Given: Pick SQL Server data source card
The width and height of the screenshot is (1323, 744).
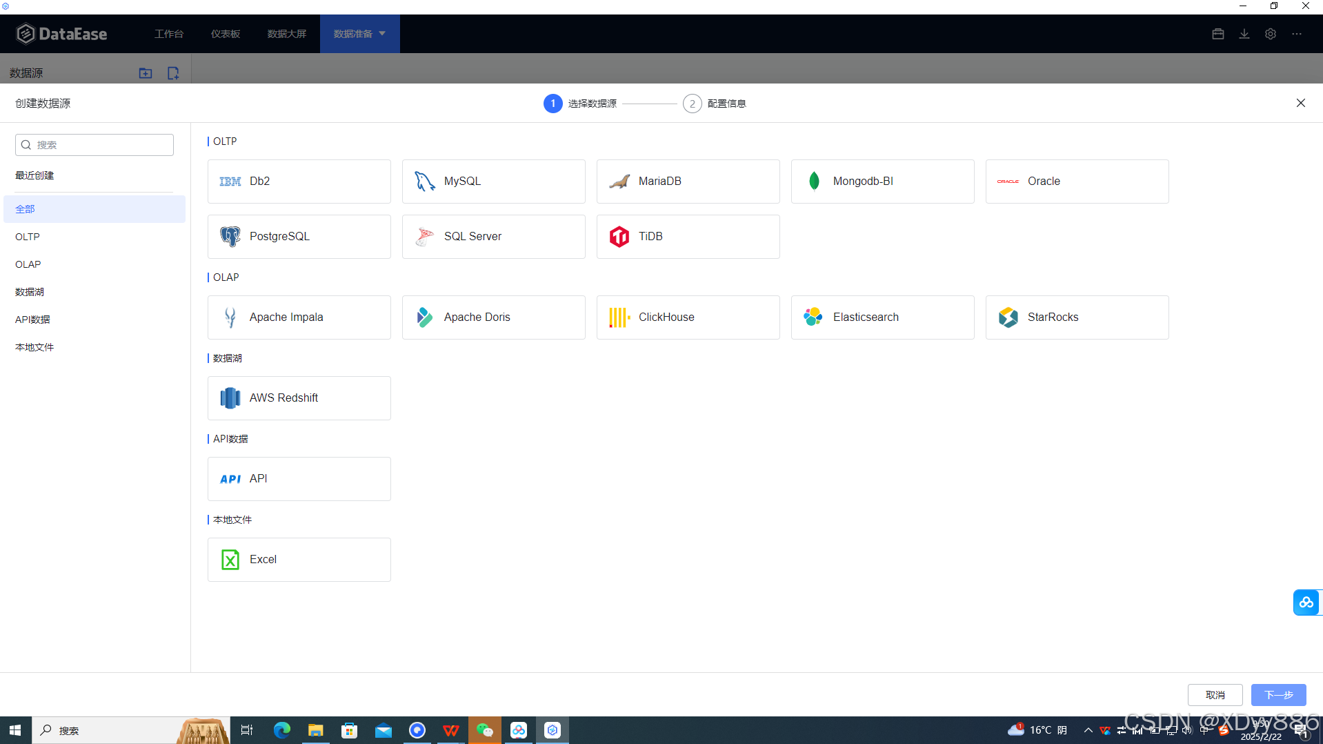Looking at the screenshot, I should [x=493, y=237].
